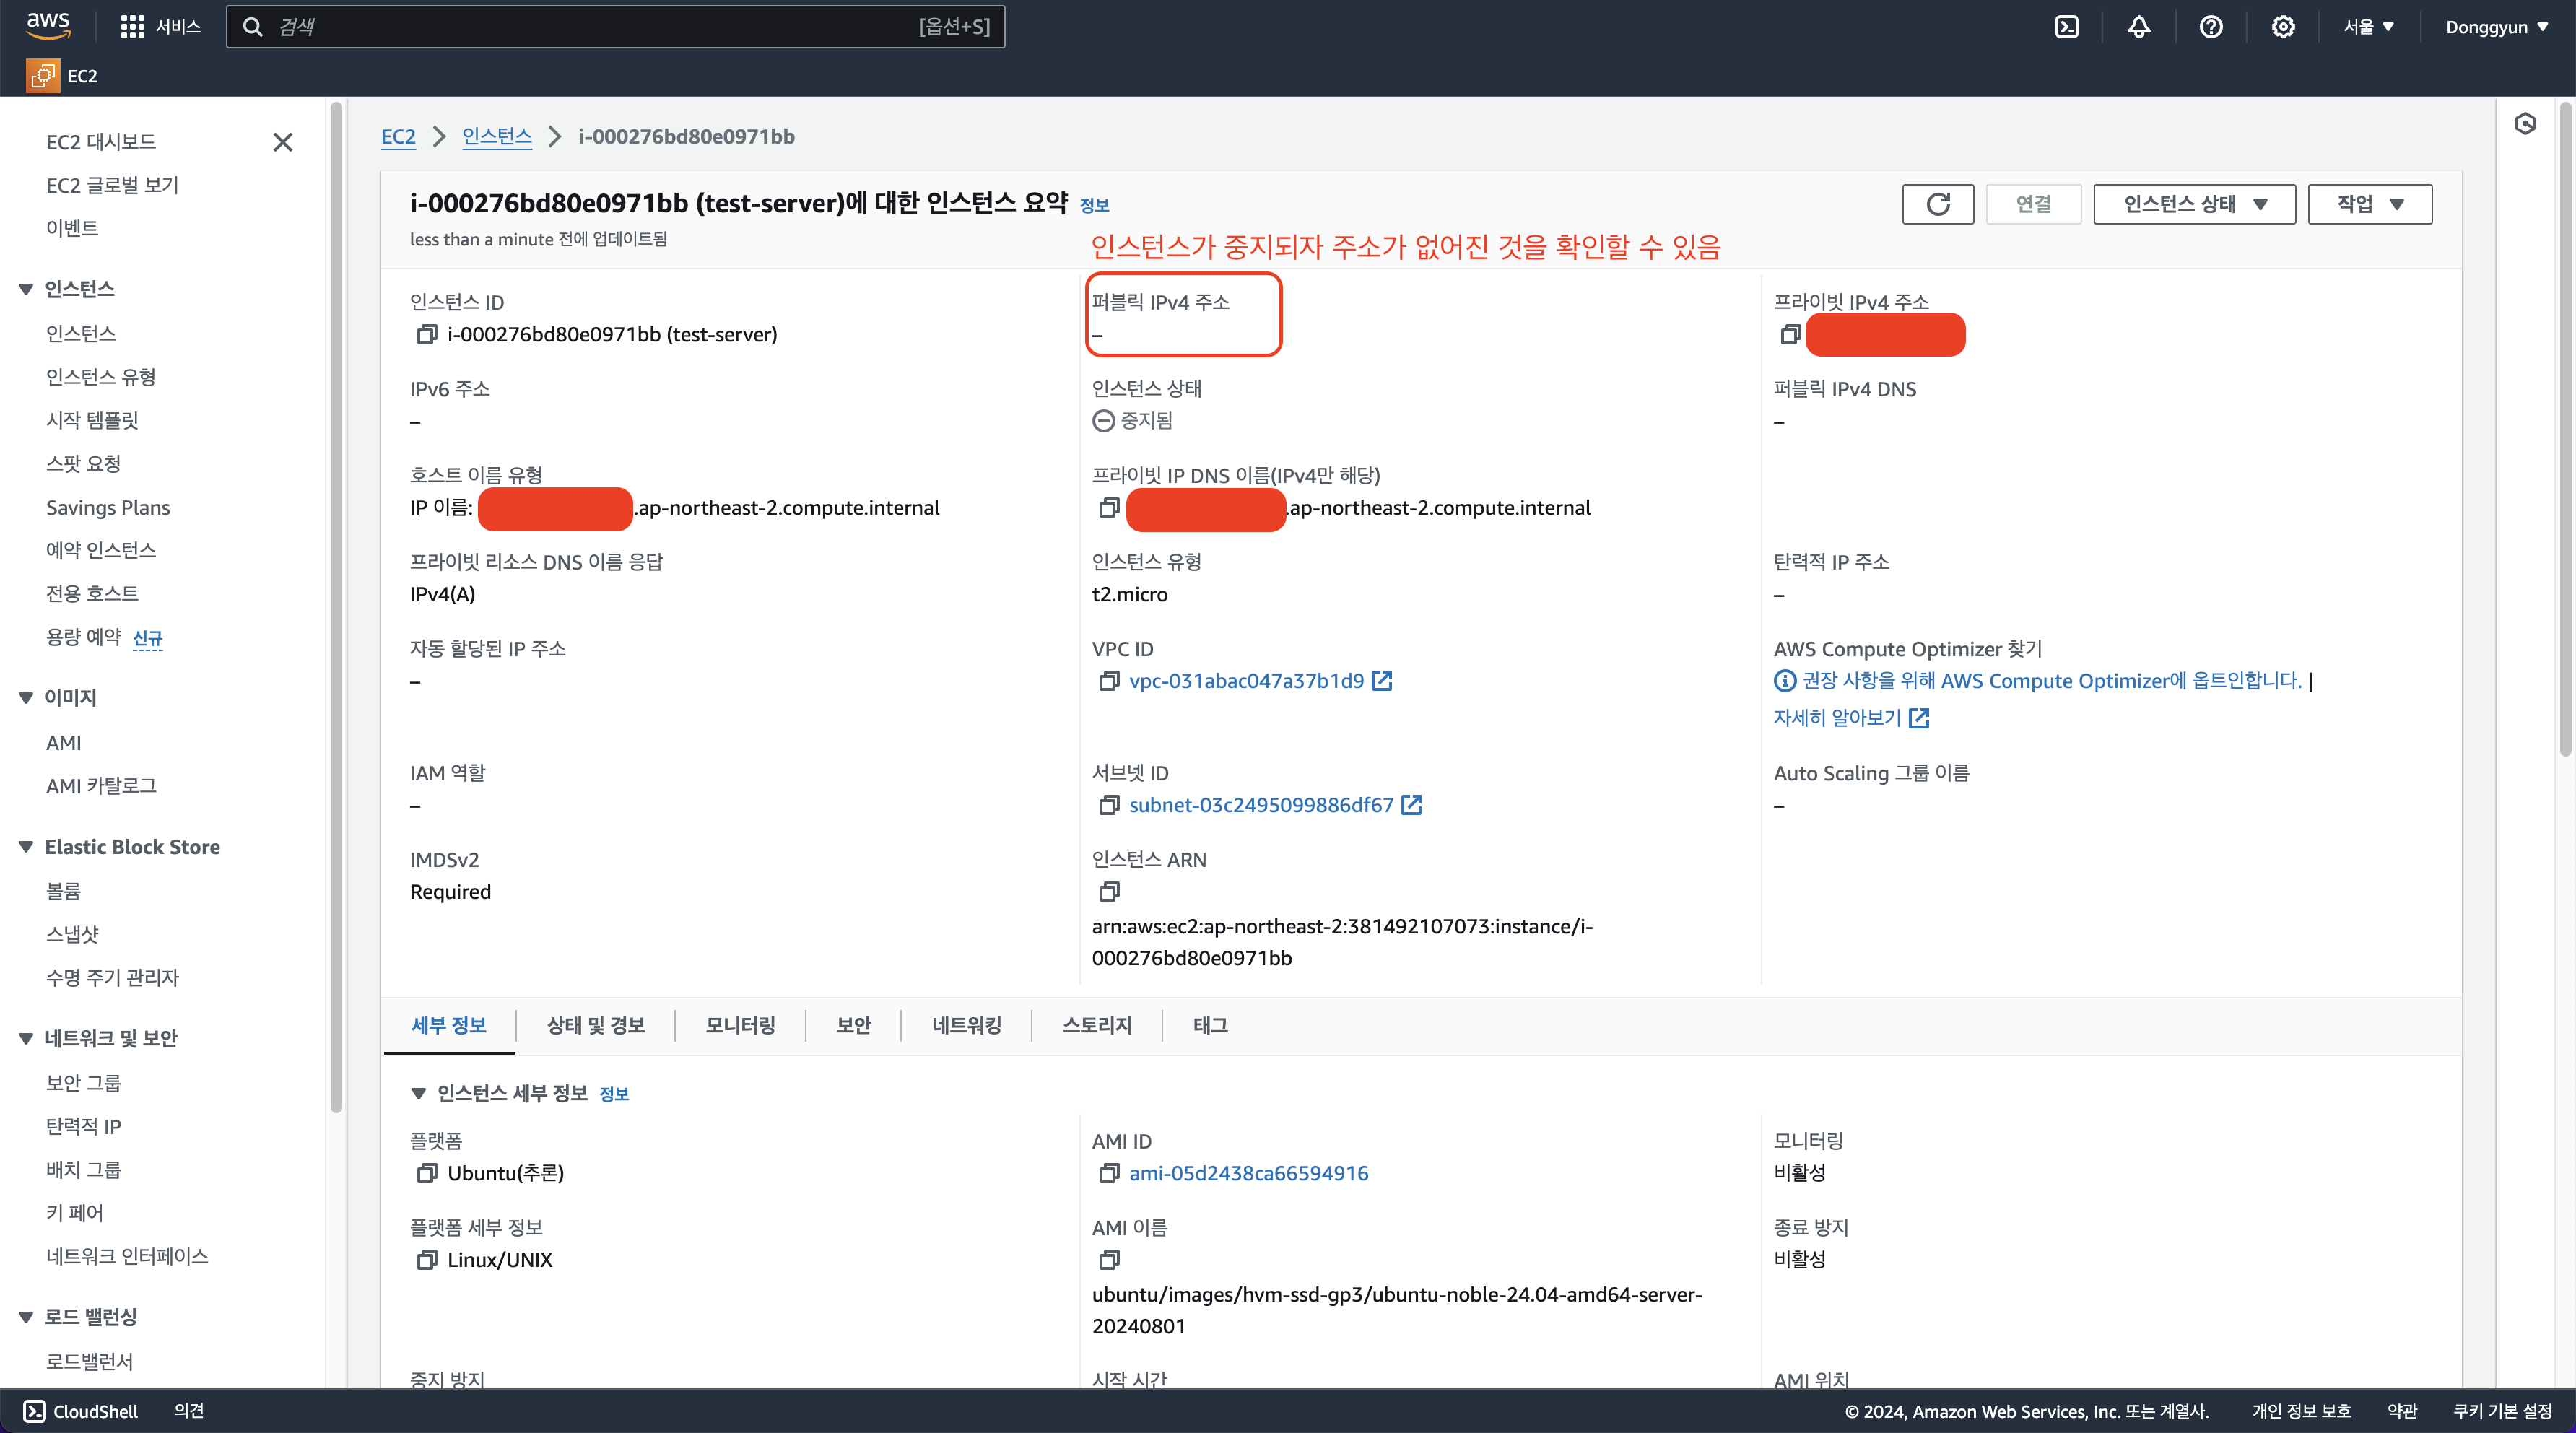Switch to the 모니터링 tab
This screenshot has width=2576, height=1433.
[740, 1025]
